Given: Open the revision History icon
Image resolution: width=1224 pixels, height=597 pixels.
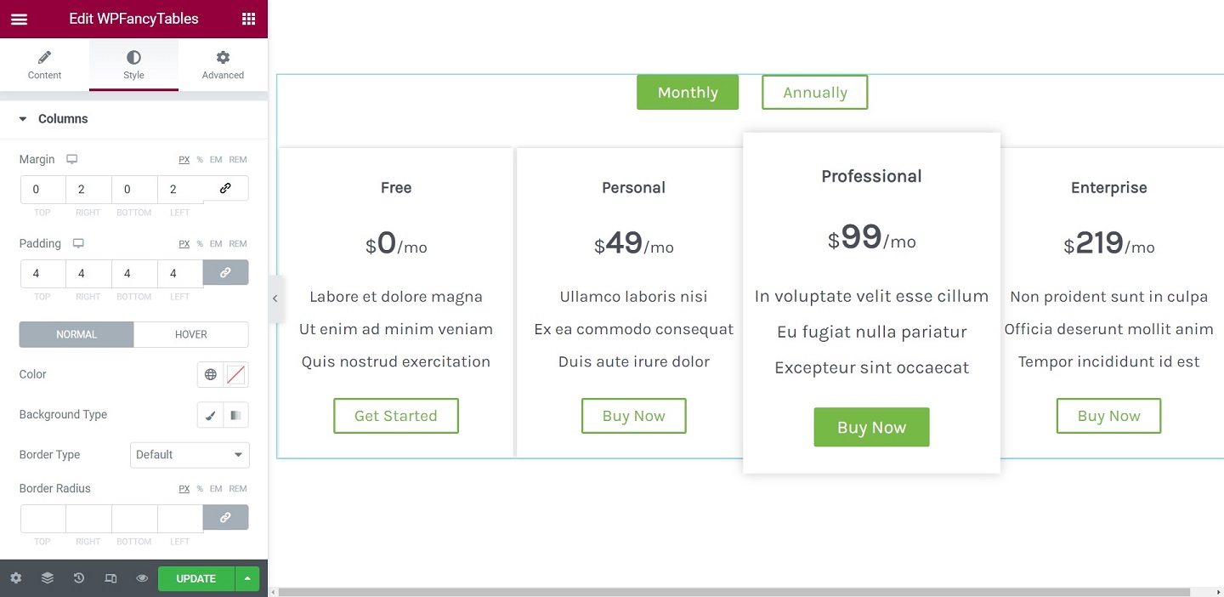Looking at the screenshot, I should coord(78,578).
